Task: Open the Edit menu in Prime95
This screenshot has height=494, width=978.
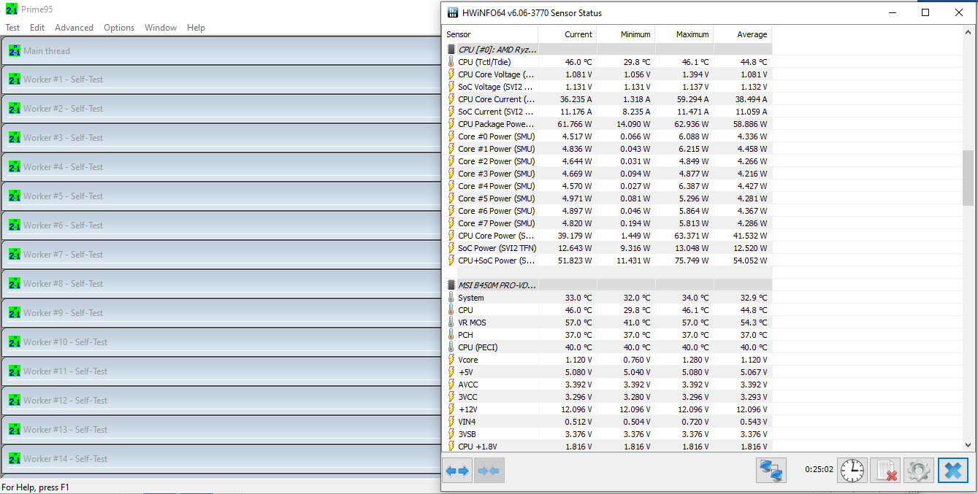Action: tap(37, 28)
